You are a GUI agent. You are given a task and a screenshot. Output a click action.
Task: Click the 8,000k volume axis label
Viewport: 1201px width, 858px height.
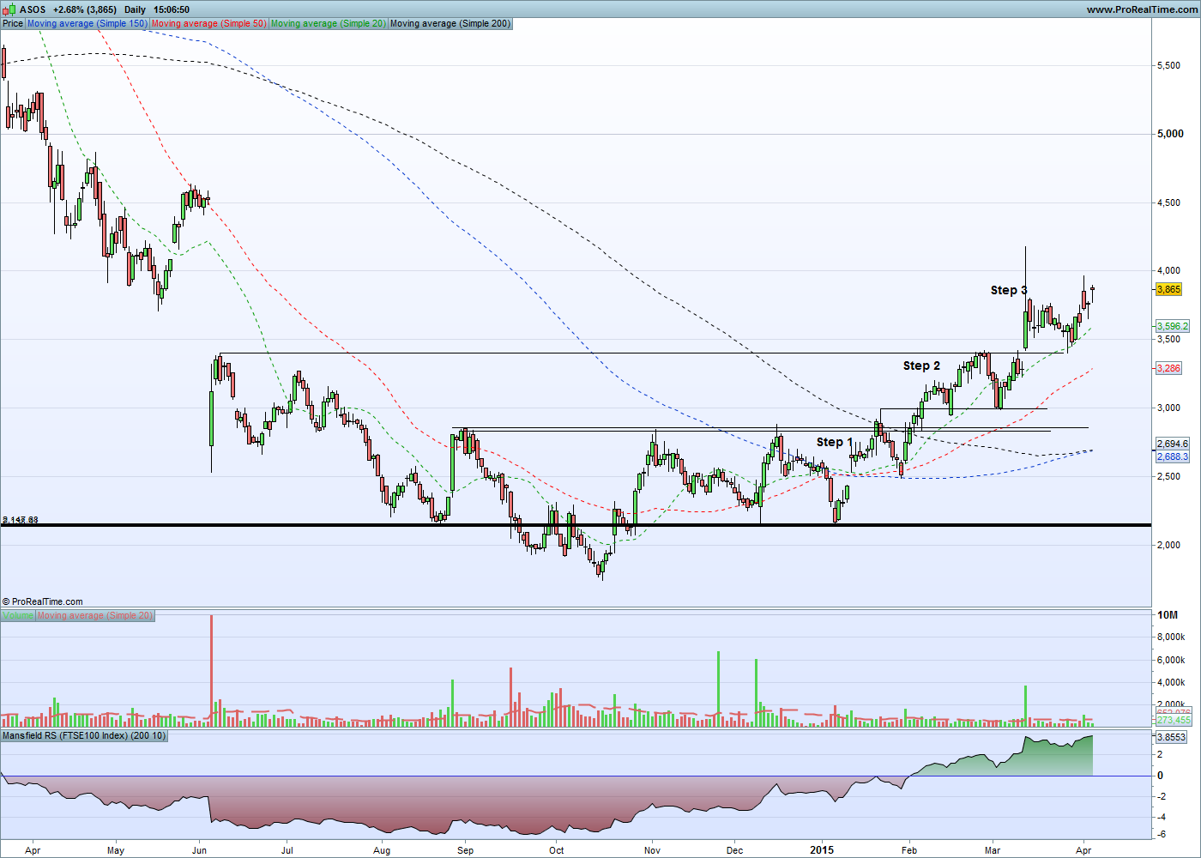click(x=1171, y=637)
